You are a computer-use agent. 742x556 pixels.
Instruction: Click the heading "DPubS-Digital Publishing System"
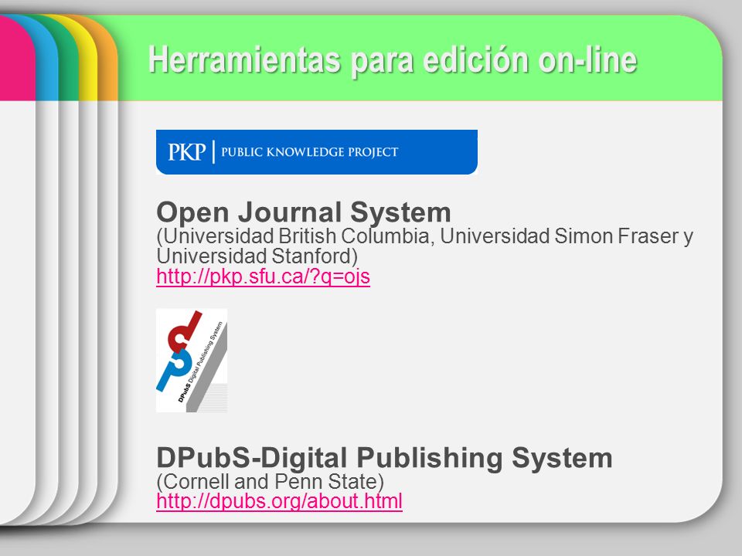[384, 458]
